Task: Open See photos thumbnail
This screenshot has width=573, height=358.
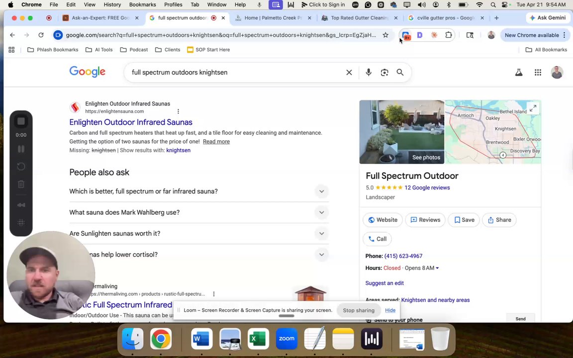Action: tap(401, 132)
